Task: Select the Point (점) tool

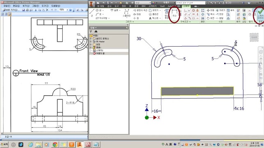Action: tap(136, 18)
